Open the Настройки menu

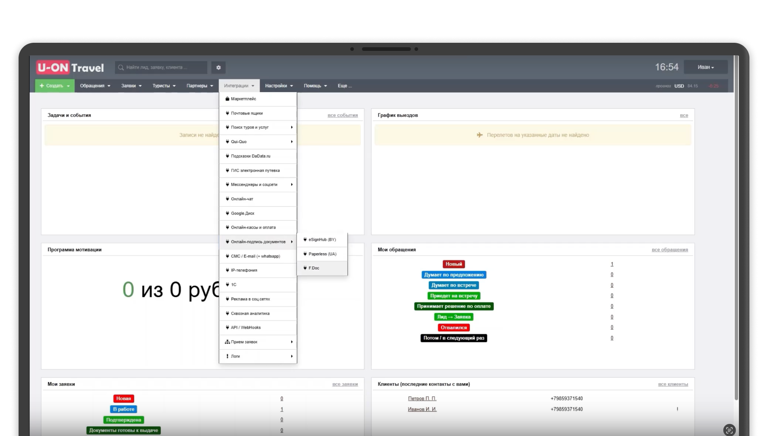coord(279,86)
